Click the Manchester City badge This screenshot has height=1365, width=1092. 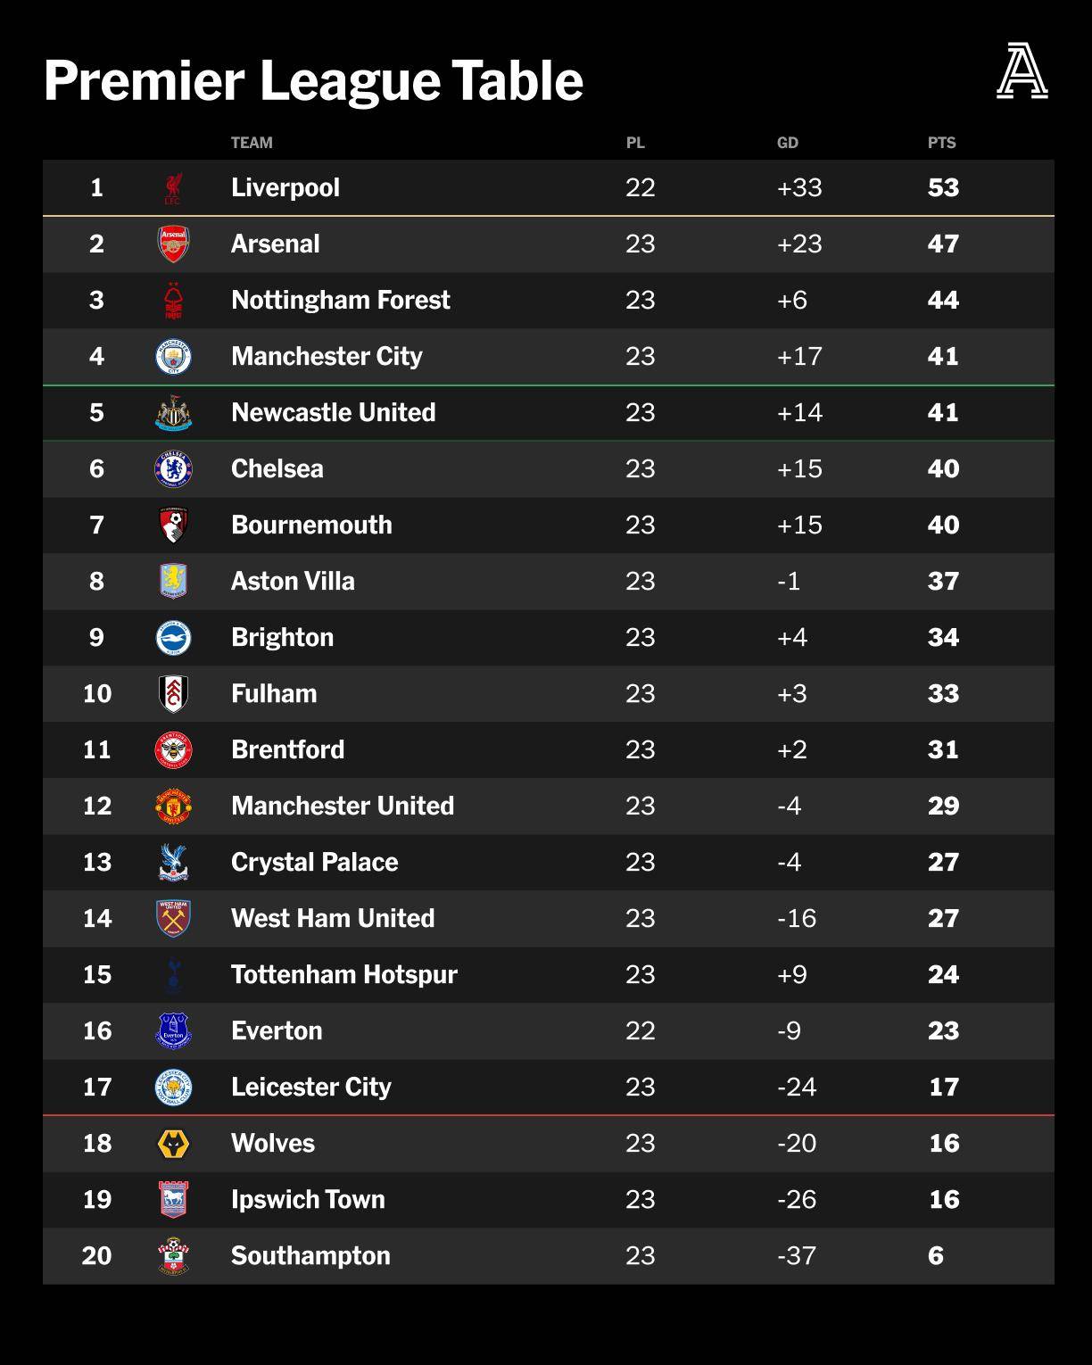tap(173, 357)
